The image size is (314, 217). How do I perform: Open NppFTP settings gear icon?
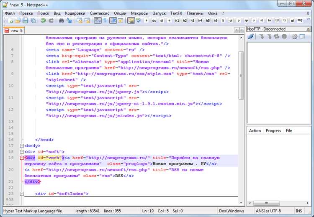294,36
